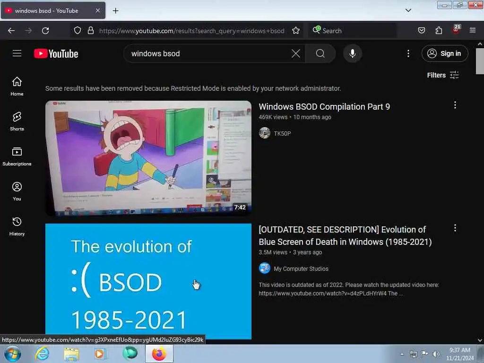The height and width of the screenshot is (363, 484).
Task: Go back with the browser back arrow
Action: pos(11,31)
